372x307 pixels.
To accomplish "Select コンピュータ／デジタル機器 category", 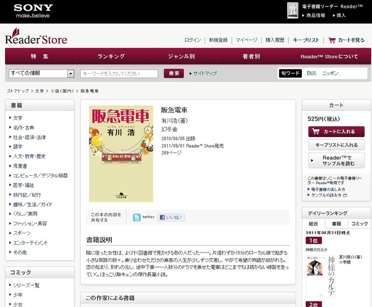I will [x=41, y=175].
